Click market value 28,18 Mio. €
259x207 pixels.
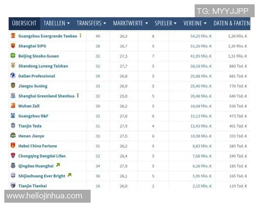[x=201, y=66]
